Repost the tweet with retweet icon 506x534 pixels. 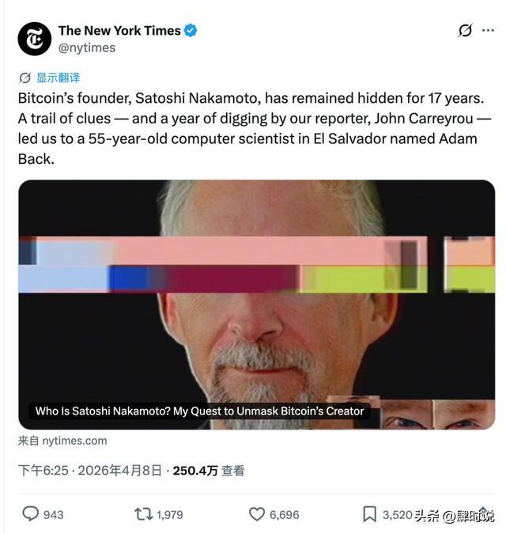coord(143,514)
